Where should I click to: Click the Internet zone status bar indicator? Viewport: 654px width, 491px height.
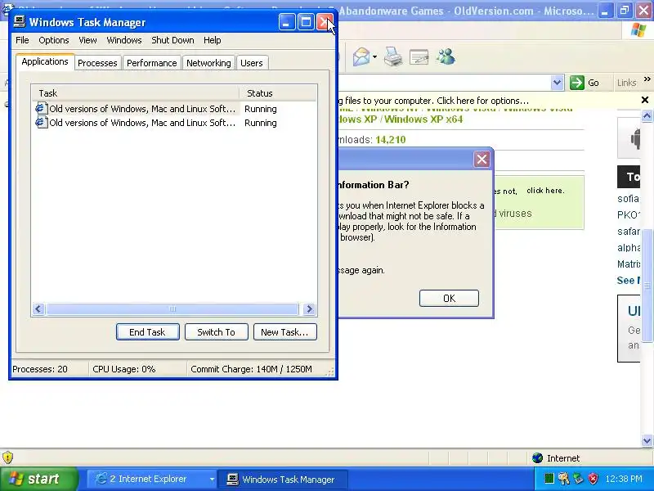tap(557, 458)
